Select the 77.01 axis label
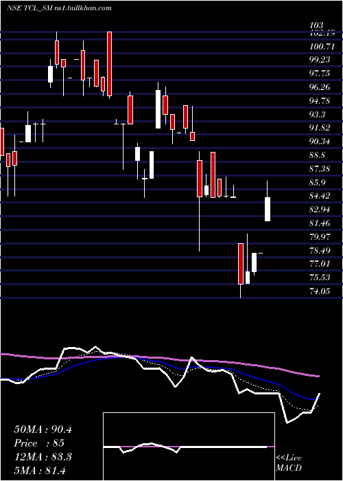This screenshot has height=481, width=343. pos(320,263)
